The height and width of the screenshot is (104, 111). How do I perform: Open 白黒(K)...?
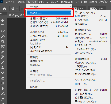[91, 42]
